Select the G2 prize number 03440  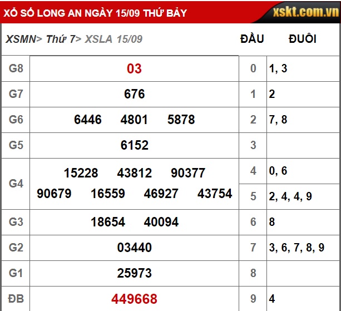[x=134, y=248]
